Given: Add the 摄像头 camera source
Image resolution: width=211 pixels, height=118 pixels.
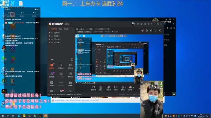Looking at the screenshot, I should coord(101,88).
